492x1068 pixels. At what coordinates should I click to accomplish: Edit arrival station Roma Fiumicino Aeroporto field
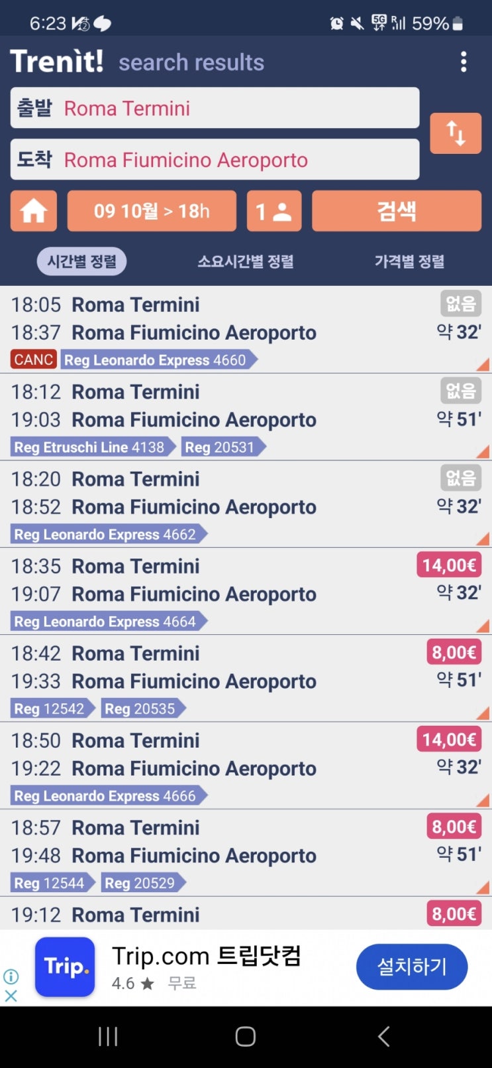(215, 160)
